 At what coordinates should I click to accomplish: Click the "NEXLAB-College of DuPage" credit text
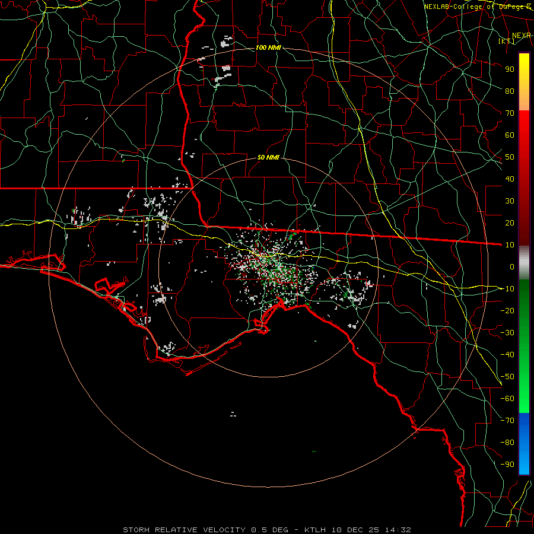click(475, 7)
